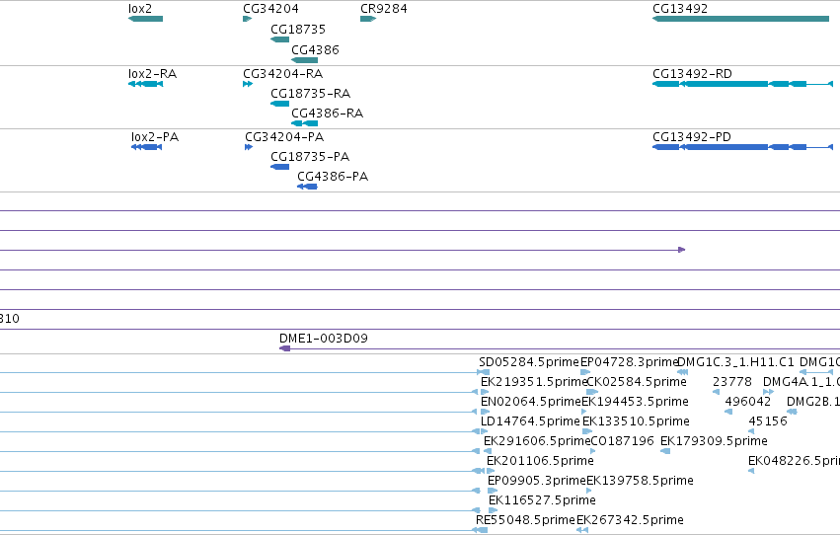840x535 pixels.
Task: Select the CG4386-PA label
Action: coord(333,176)
